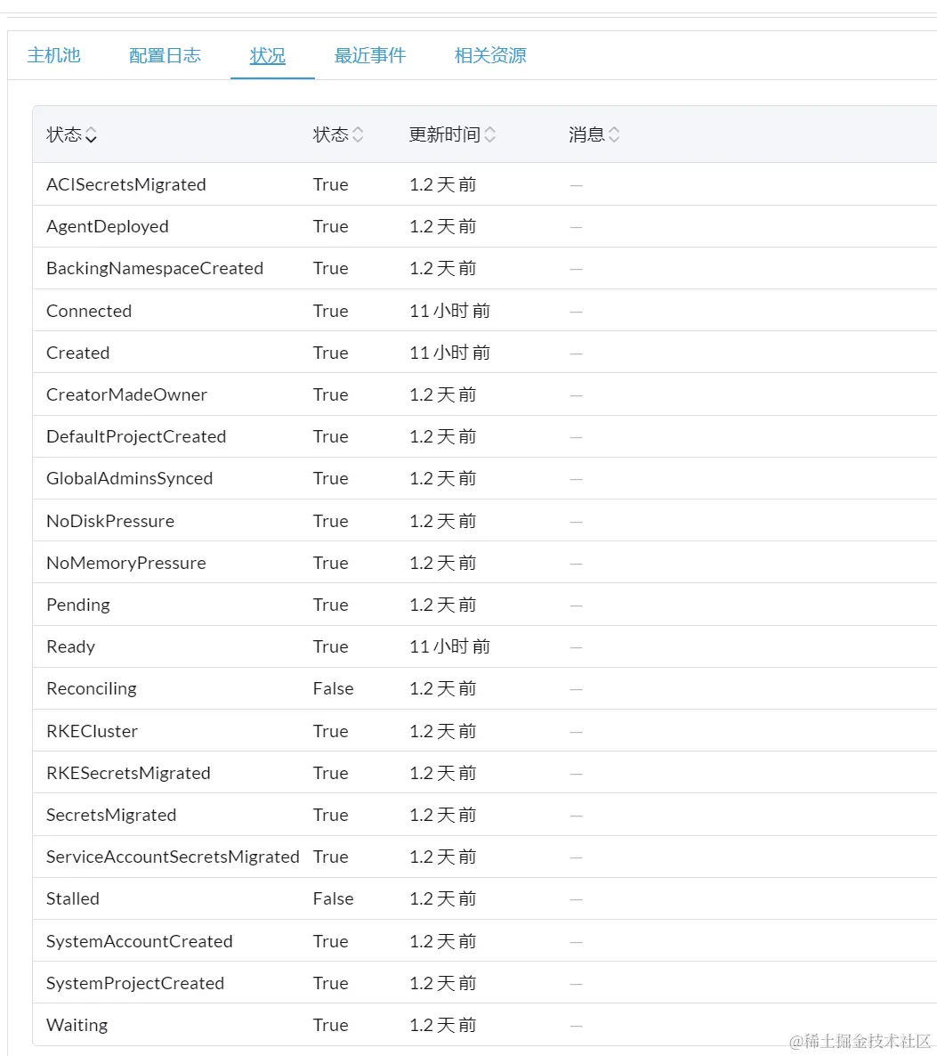The height and width of the screenshot is (1056, 937).
Task: Click the False value in Stalled row
Action: click(333, 898)
